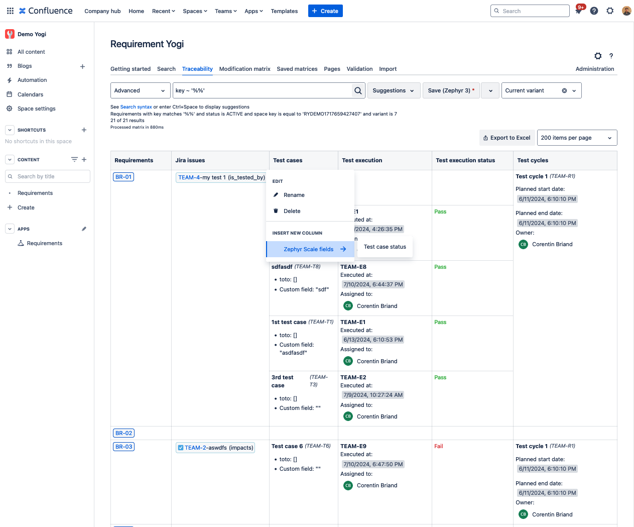Open the app switcher grid icon
This screenshot has width=634, height=527.
coord(10,11)
